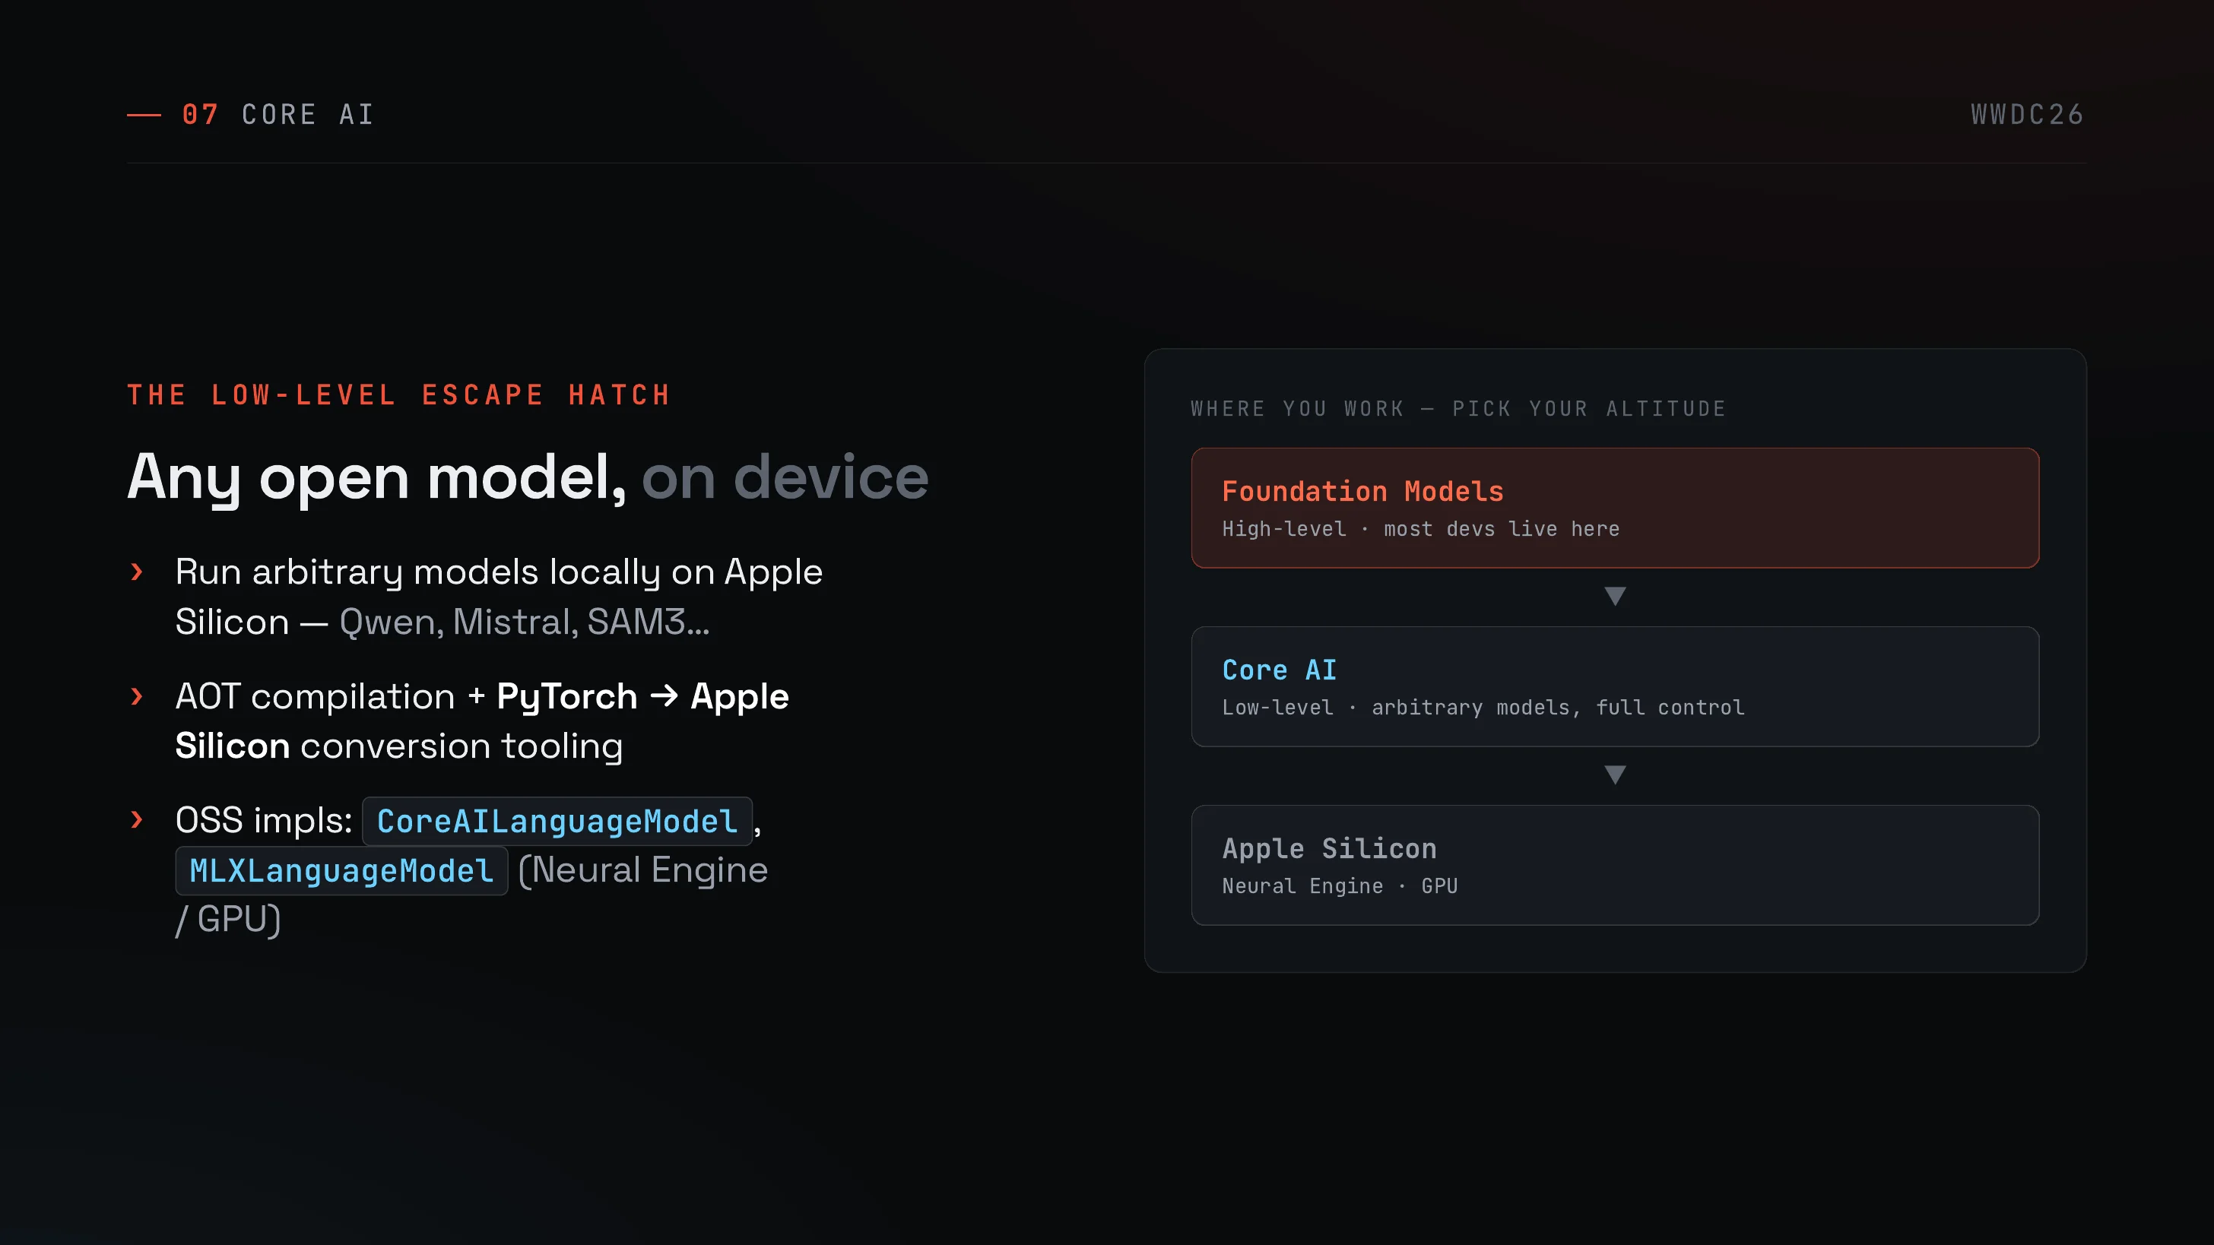Viewport: 2214px width, 1245px height.
Task: Click the 'WWDC26' label
Action: pyautogui.click(x=2028, y=114)
